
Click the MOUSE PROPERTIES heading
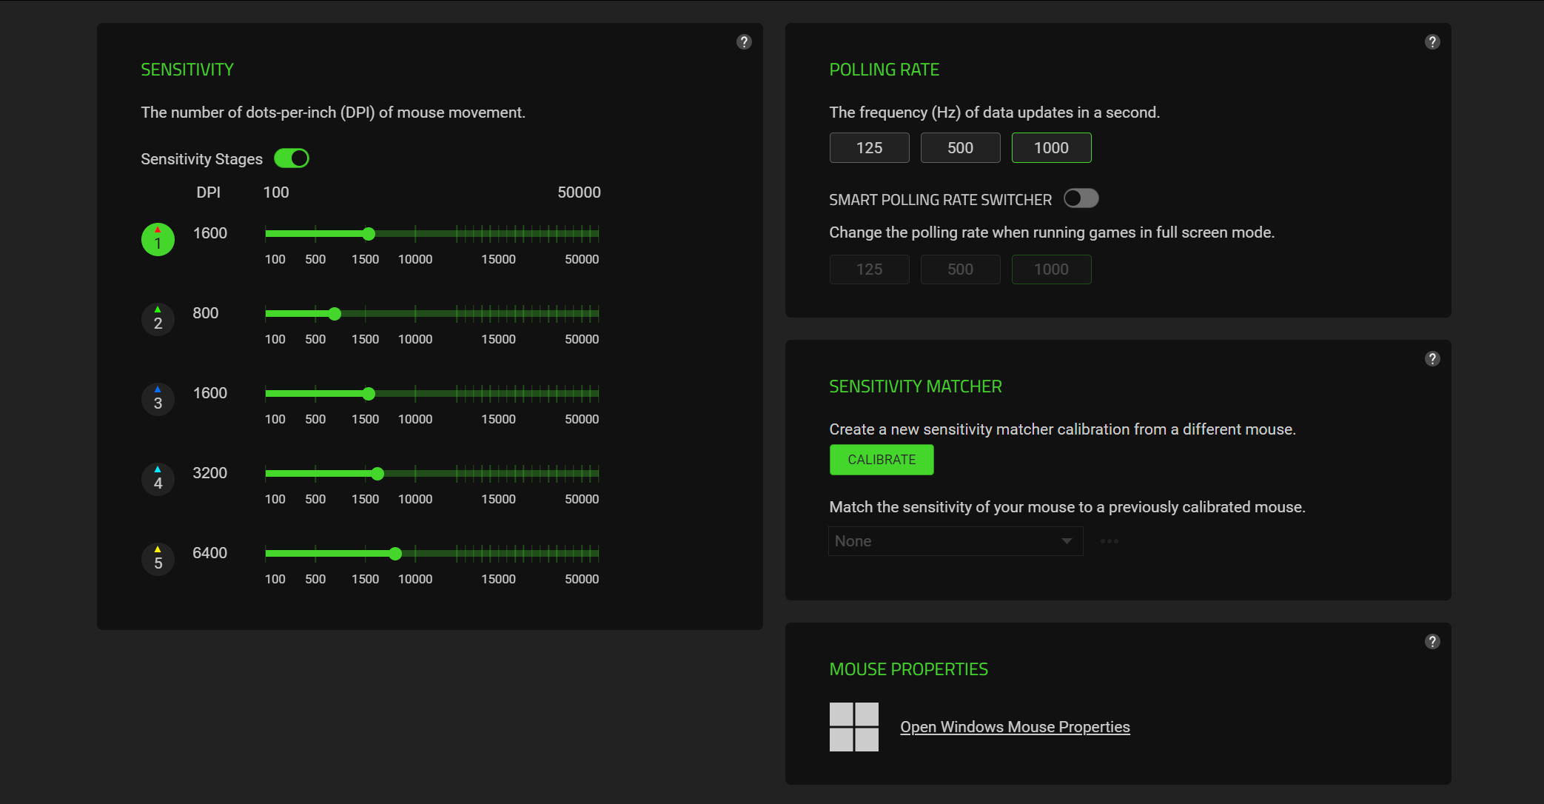tap(908, 669)
